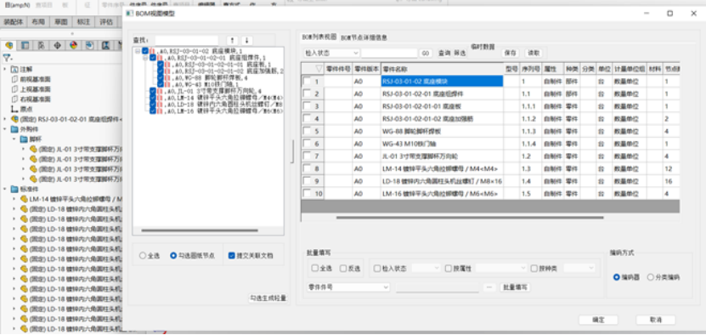Open the FeatureManager design tree tab icon

click(8, 45)
